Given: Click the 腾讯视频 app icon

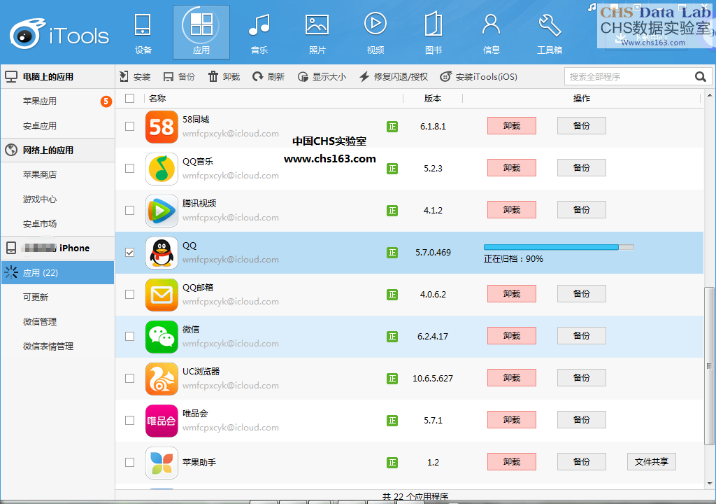Looking at the screenshot, I should (162, 211).
